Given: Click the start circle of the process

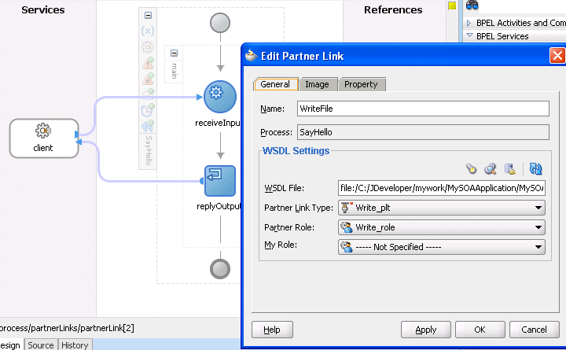Looking at the screenshot, I should pos(220,23).
